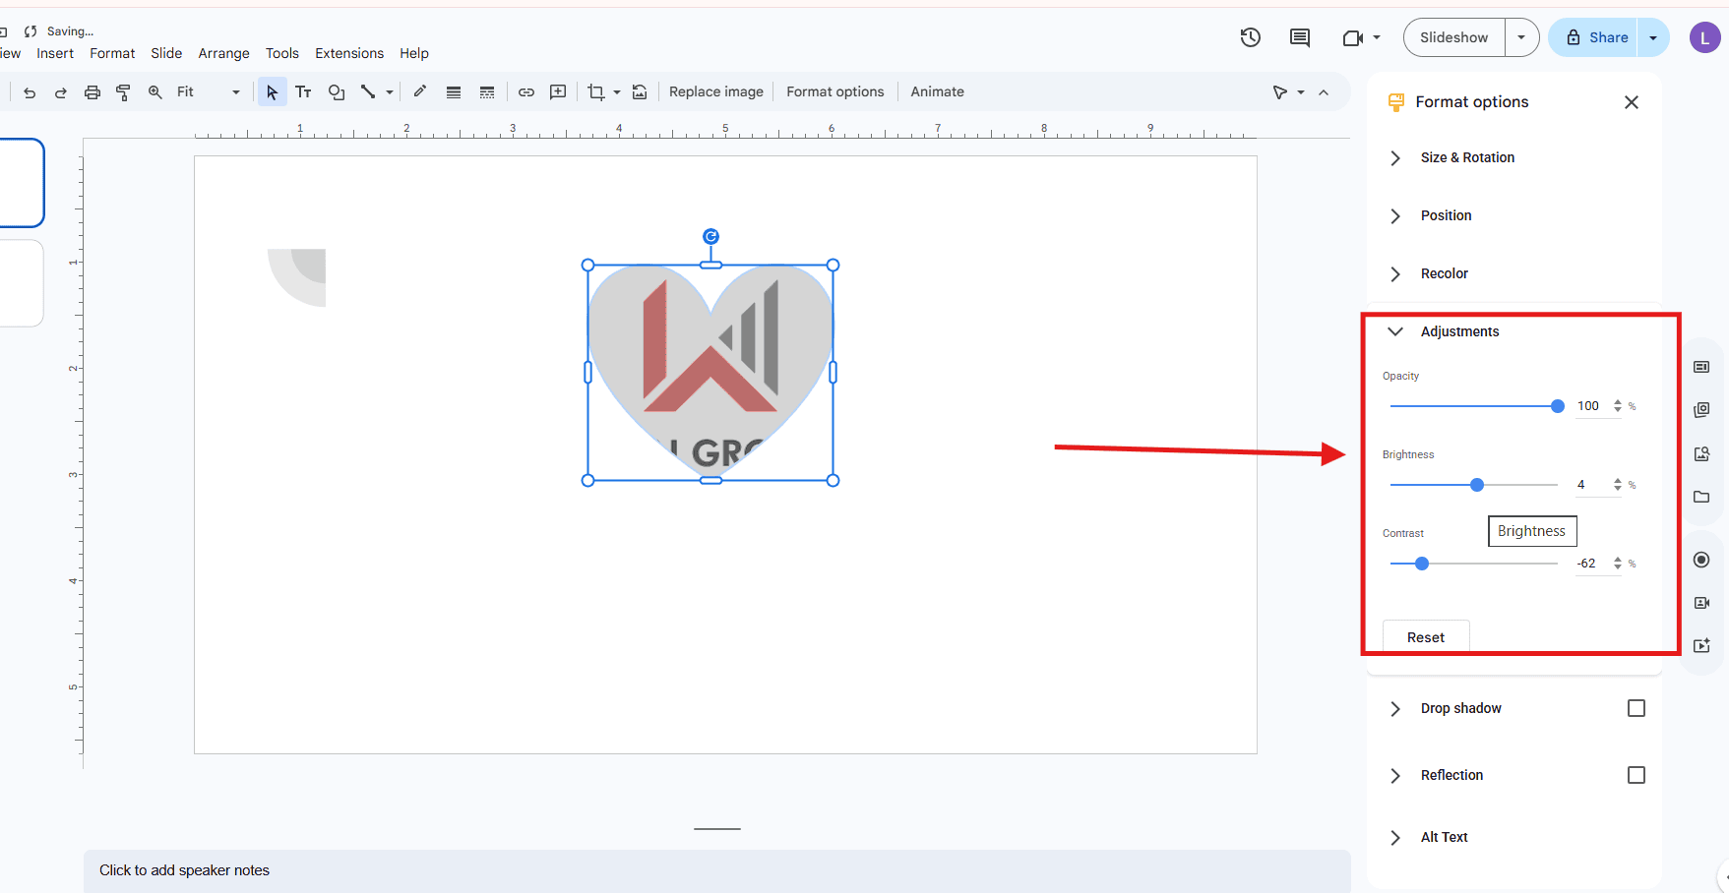Open the pointer mode icon
The image size is (1729, 893).
click(x=1280, y=92)
